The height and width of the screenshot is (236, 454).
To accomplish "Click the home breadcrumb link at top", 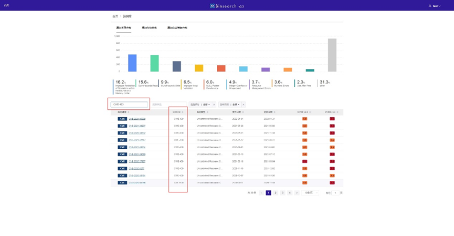I will 115,16.
